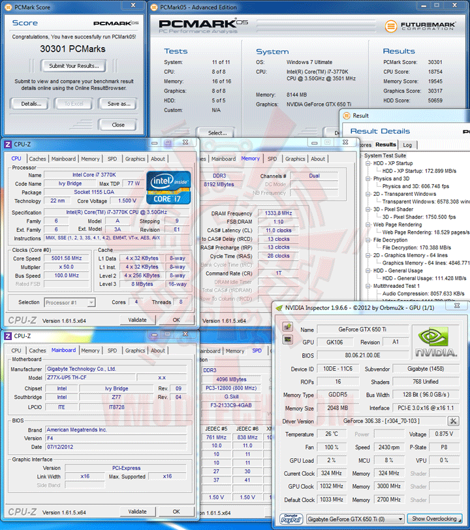Click Save as button in PCMark Score
Image resolution: width=470 pixels, height=530 pixels.
coord(119,104)
